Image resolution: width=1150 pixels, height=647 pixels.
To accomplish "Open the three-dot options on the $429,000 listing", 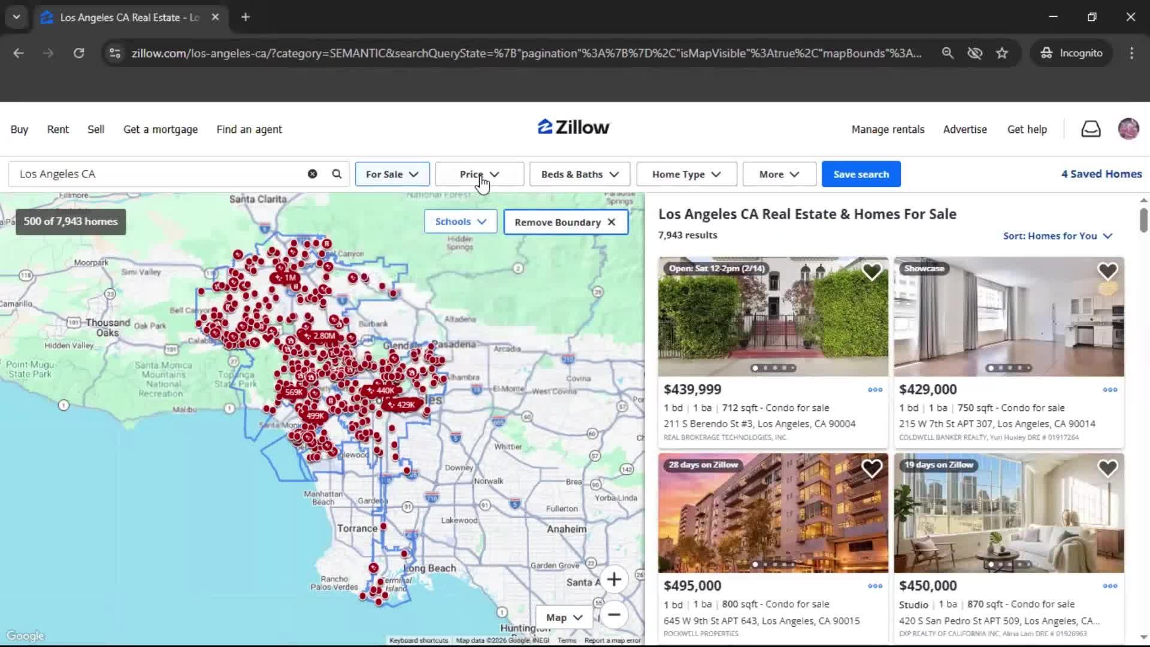I will [x=1109, y=389].
